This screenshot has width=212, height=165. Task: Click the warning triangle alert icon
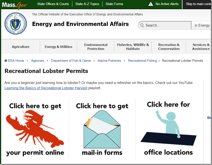(x=150, y=4)
